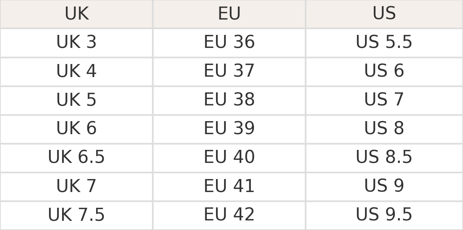Screen dimensions: 463x230
Task: Select the UK 6.5 cell
Action: pos(76,158)
